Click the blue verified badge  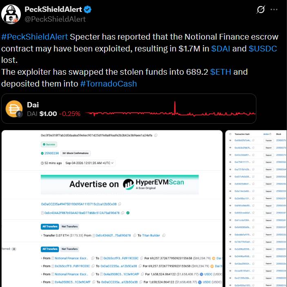[x=87, y=9]
